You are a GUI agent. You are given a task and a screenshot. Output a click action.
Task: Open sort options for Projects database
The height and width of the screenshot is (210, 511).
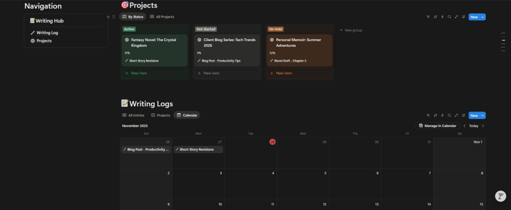pyautogui.click(x=435, y=17)
